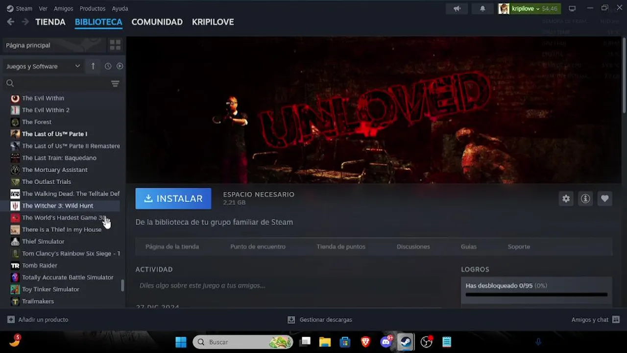Open the notifications bell
The image size is (627, 353).
pyautogui.click(x=482, y=8)
